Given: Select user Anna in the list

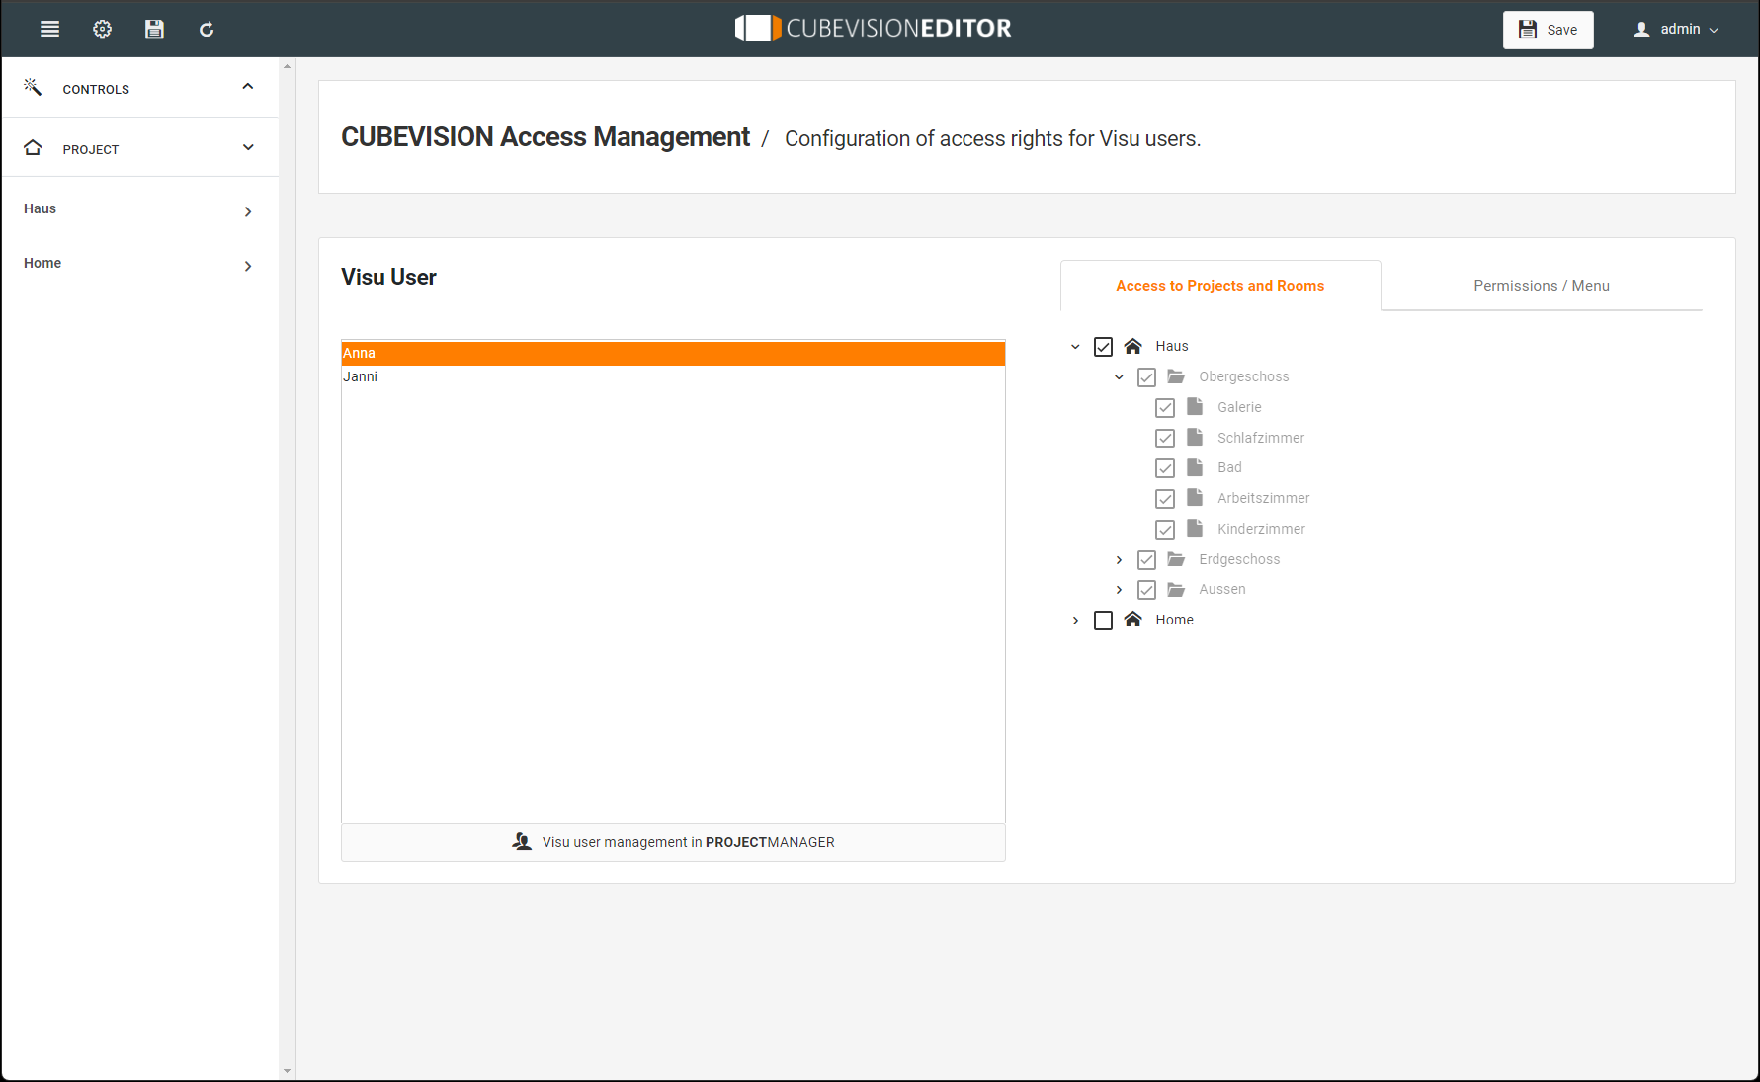Looking at the screenshot, I should click(673, 353).
